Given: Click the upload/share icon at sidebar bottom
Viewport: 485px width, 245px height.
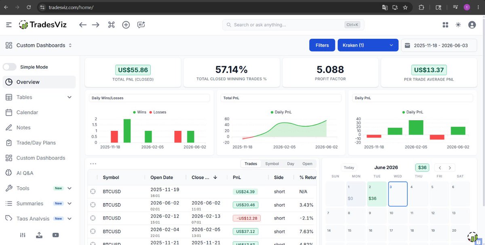Looking at the screenshot, I should click(39, 235).
